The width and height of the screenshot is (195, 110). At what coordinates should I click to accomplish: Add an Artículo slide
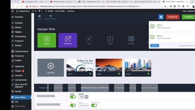coord(131,40)
